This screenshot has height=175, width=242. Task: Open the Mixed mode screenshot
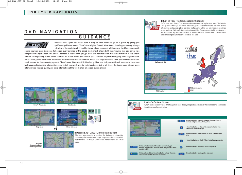[72, 95]
